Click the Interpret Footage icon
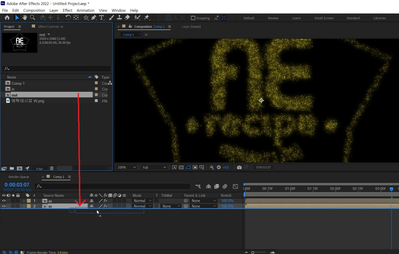This screenshot has height=254, width=399. pos(4,168)
